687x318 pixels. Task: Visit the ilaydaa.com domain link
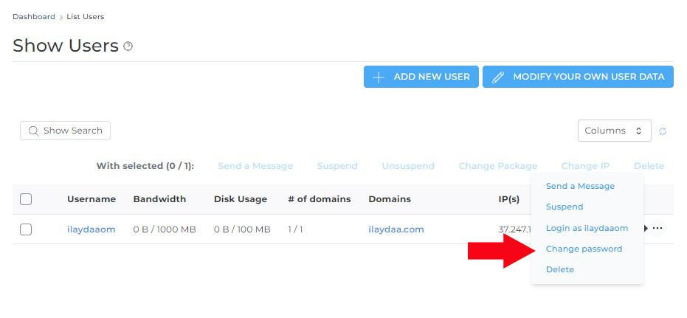(396, 229)
